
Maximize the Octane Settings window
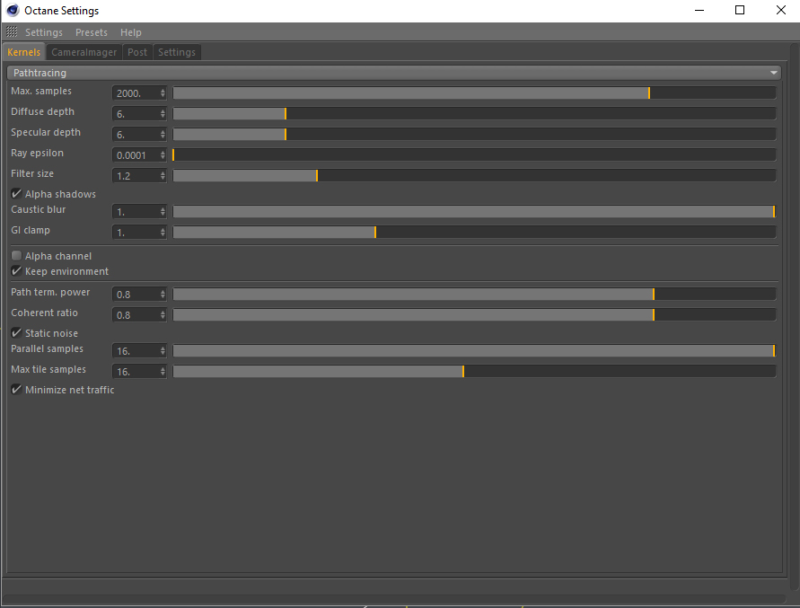pyautogui.click(x=740, y=10)
